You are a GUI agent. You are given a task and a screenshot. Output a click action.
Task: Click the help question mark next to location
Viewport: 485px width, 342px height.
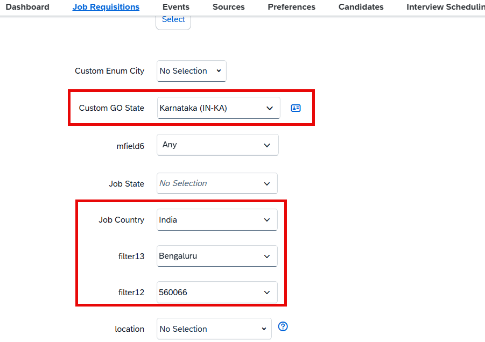point(283,326)
